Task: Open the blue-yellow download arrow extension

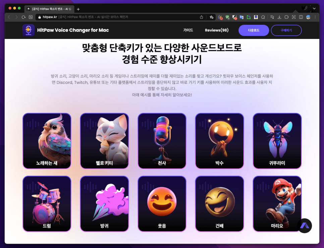Action: tap(256, 17)
